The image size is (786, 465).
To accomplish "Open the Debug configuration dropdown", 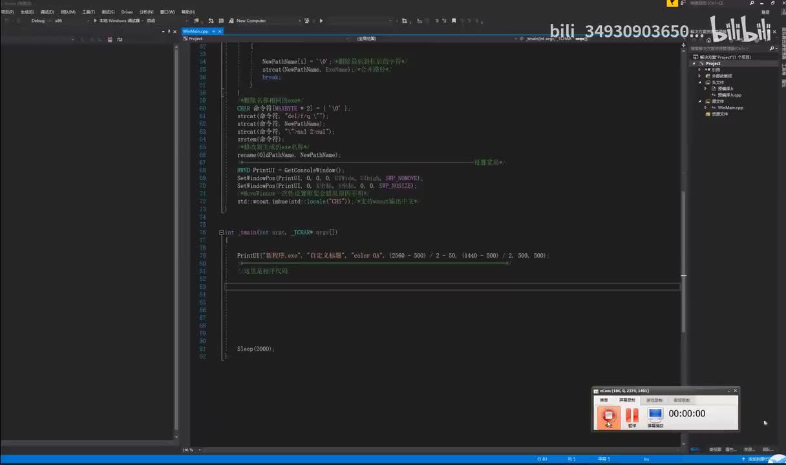I will [40, 21].
